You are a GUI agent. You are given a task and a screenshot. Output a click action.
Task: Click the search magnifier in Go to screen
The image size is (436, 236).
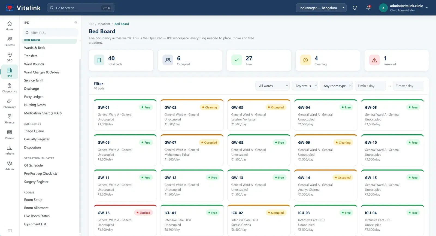pos(52,8)
